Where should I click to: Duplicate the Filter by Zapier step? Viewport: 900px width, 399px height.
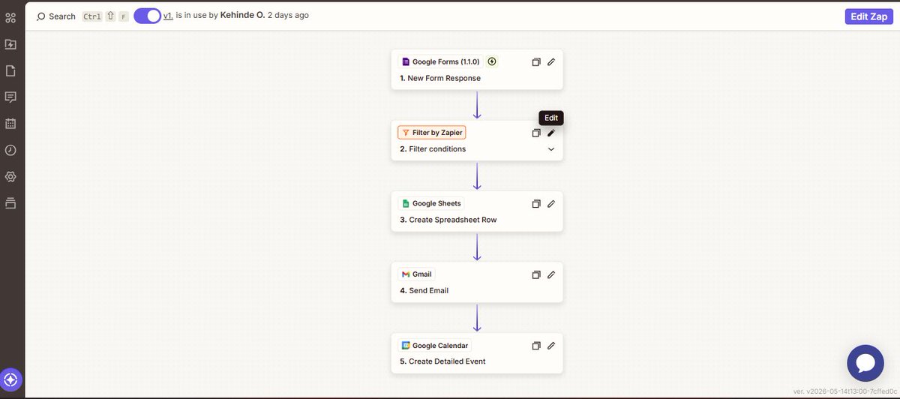point(536,133)
